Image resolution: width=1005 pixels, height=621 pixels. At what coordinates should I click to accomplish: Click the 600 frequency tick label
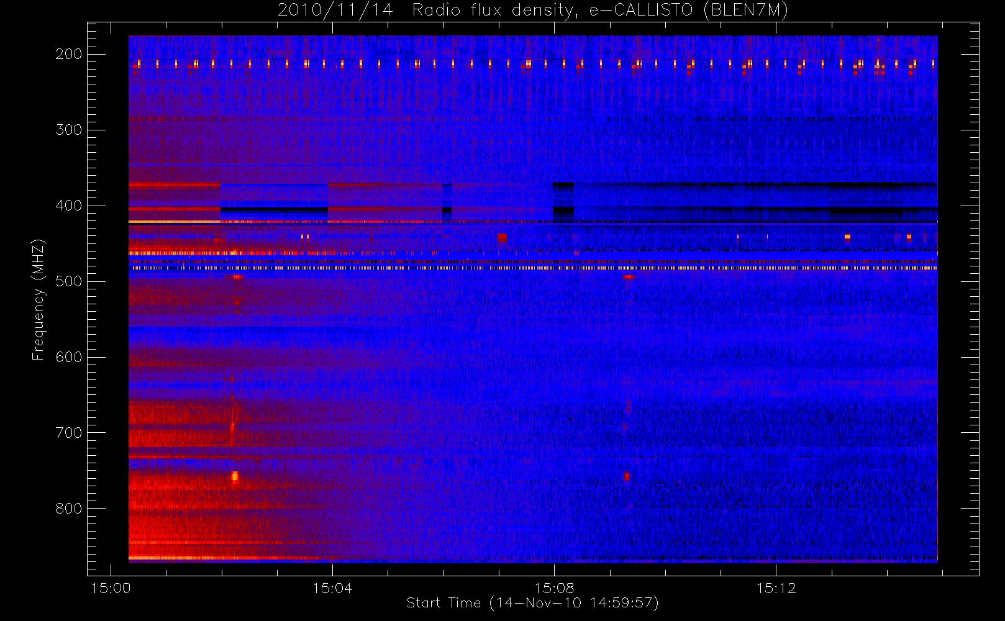[x=69, y=357]
